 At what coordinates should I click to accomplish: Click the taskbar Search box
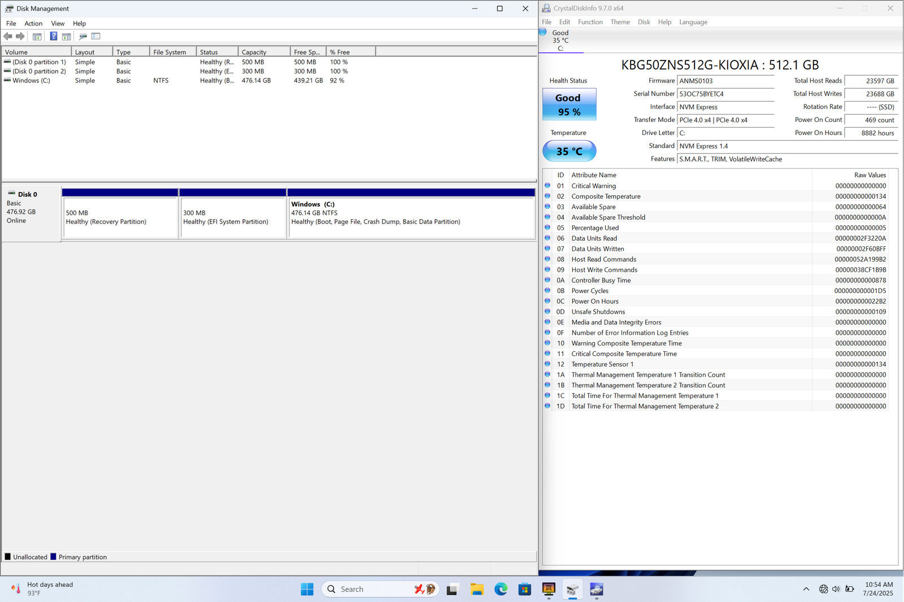pyautogui.click(x=380, y=589)
